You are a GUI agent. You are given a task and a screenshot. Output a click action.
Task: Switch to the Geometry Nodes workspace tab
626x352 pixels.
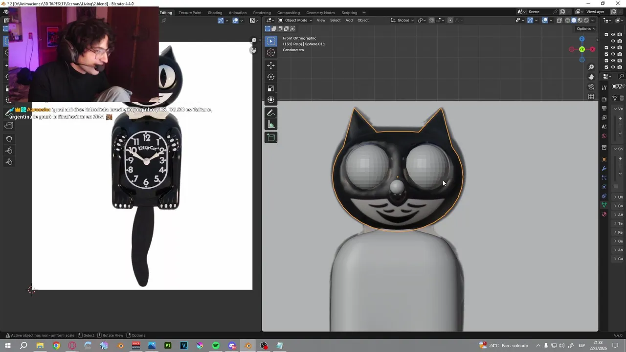[x=320, y=12]
